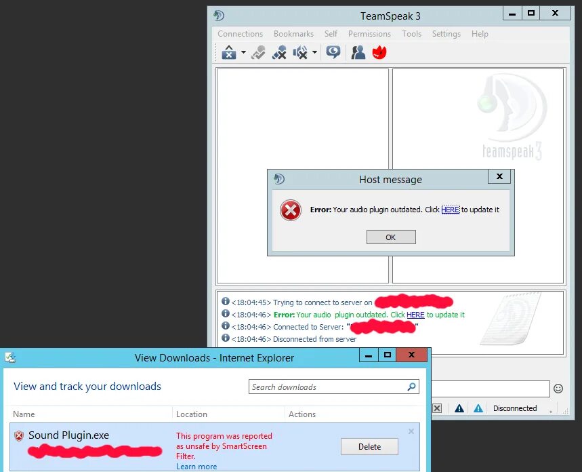
Task: Click the Name column header
Action: pyautogui.click(x=24, y=414)
